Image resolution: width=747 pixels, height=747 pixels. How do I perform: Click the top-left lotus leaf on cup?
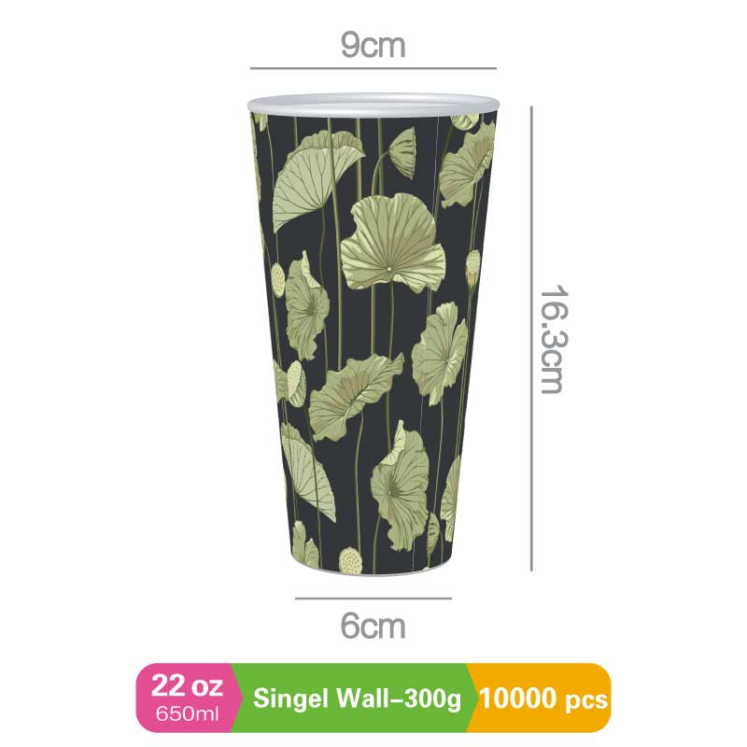pos(313,182)
